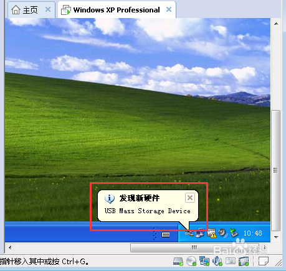Click the sound card status icon

pos(217,261)
